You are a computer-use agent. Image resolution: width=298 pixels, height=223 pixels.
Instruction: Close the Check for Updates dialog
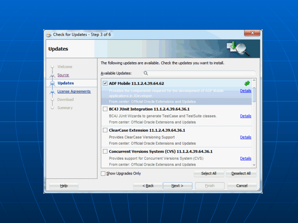click(x=252, y=33)
